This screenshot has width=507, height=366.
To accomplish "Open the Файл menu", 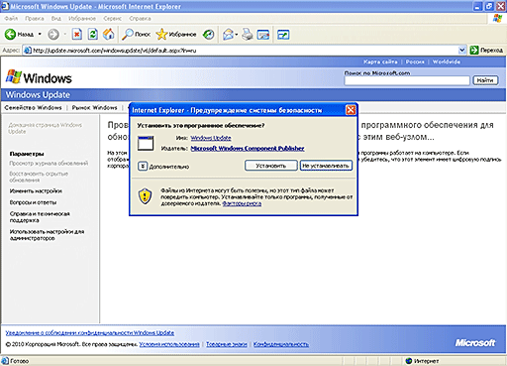I will click(11, 19).
